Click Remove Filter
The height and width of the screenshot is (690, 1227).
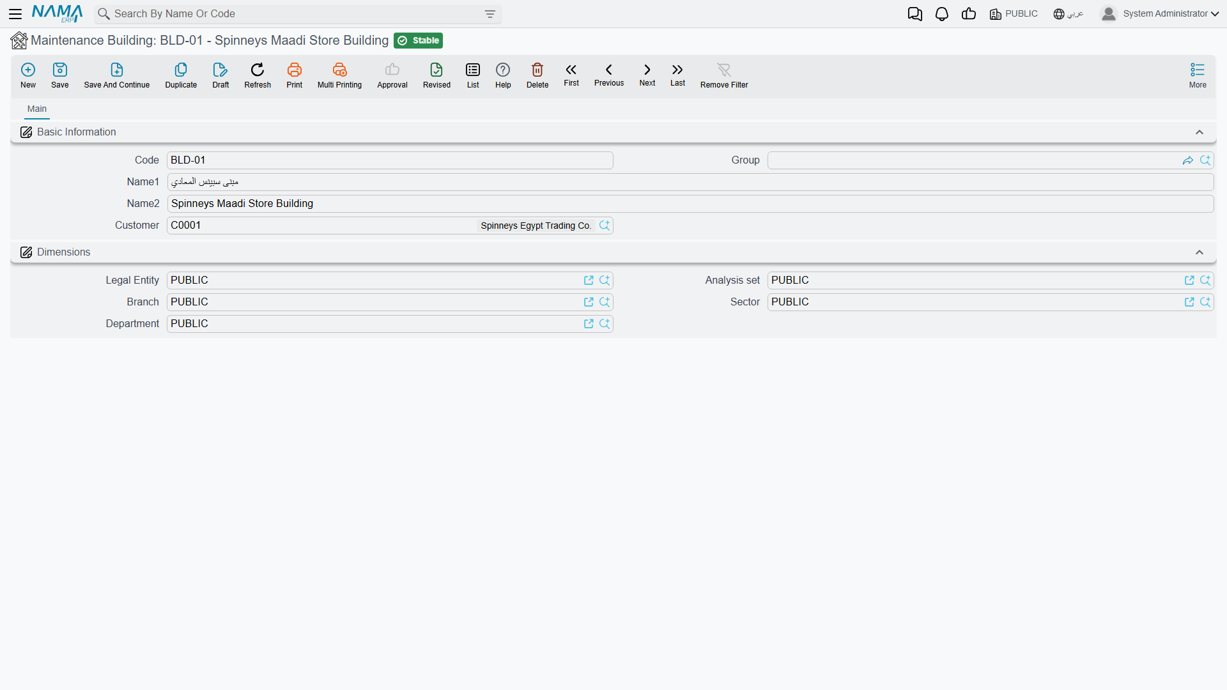click(724, 75)
